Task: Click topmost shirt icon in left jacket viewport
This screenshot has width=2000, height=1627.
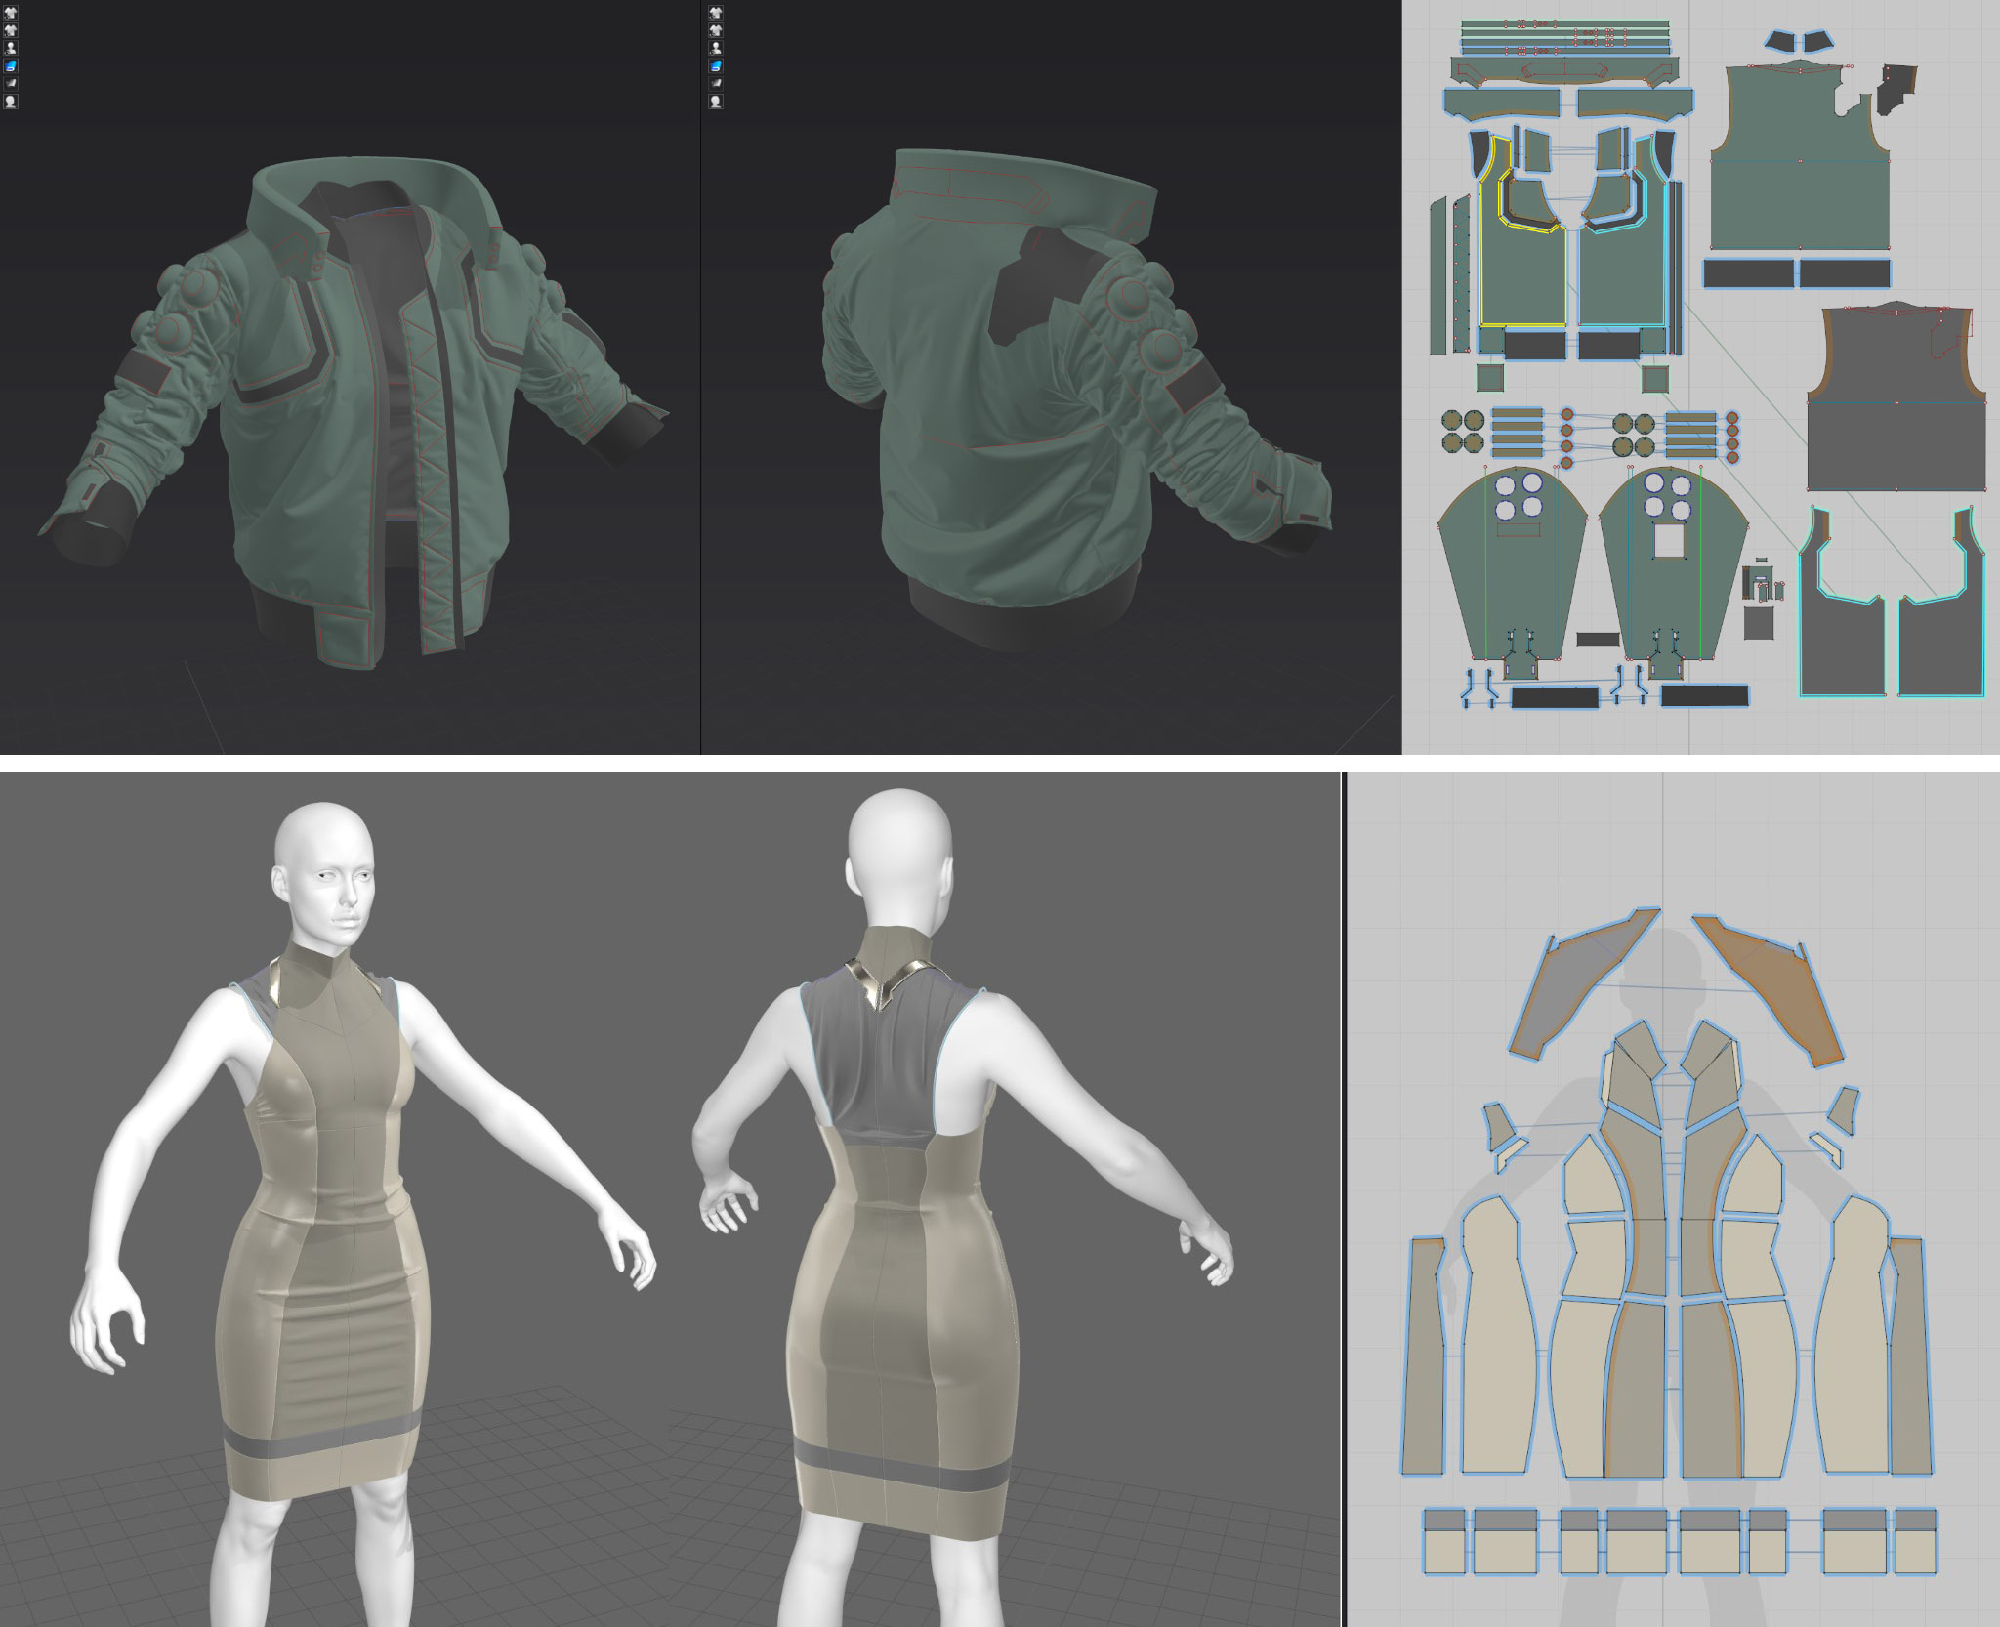Action: (x=11, y=13)
